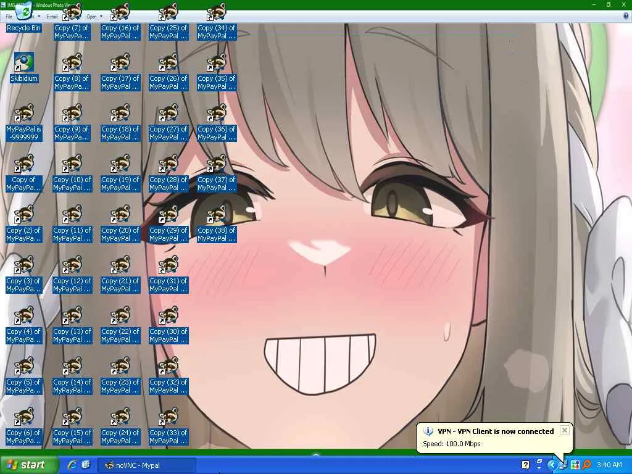
Task: Launch Internet Explorer from Quick Launch
Action: point(72,465)
